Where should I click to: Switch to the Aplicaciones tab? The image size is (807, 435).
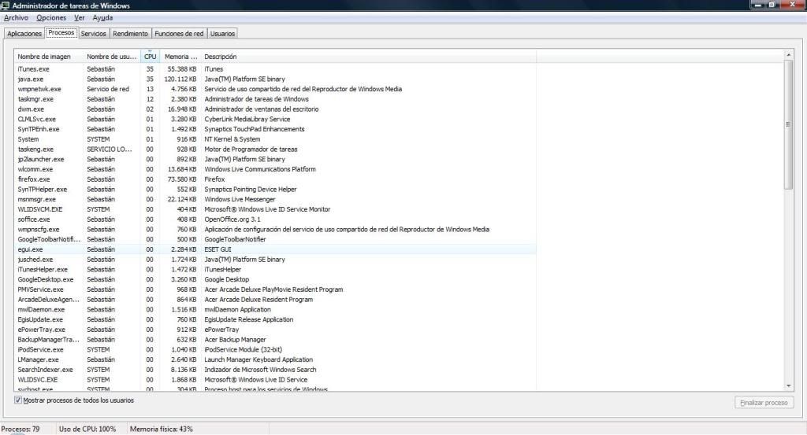coord(24,34)
